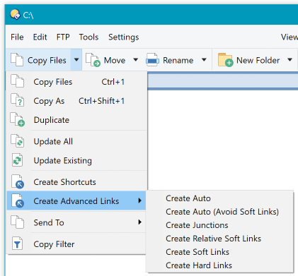This screenshot has width=298, height=276.
Task: Select Create Relative Soft Links
Action: tap(219, 239)
